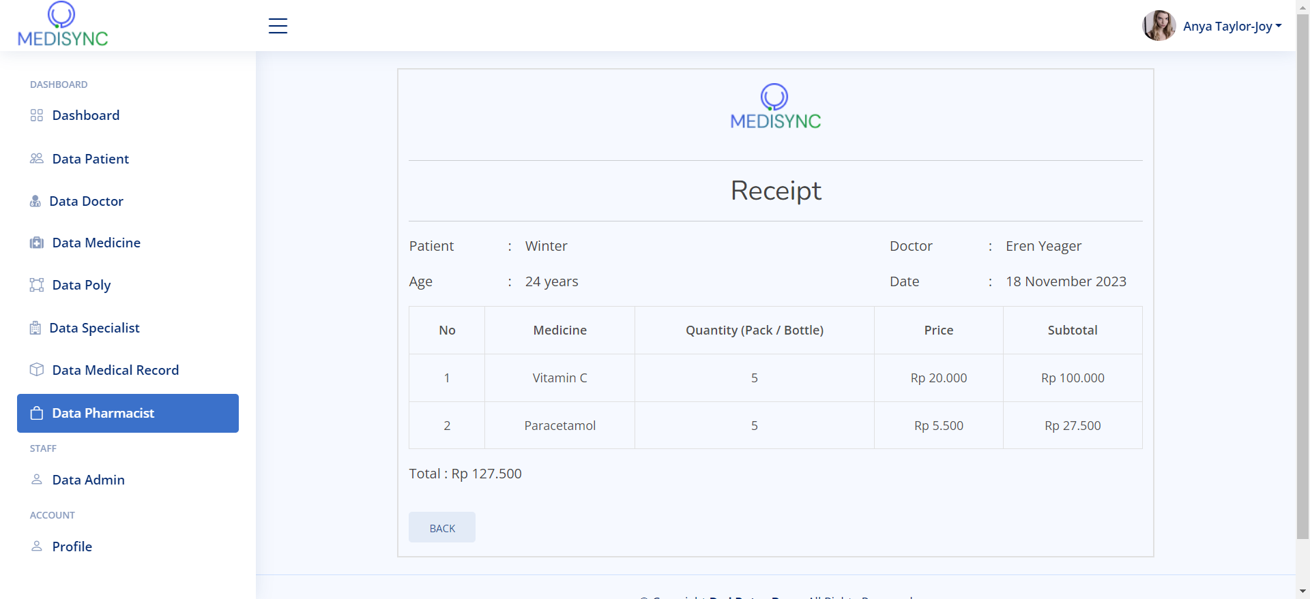This screenshot has width=1310, height=599.
Task: Click the Data Medical Record box icon
Action: [37, 370]
